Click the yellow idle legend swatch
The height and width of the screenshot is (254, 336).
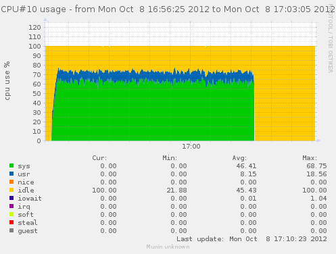(11, 190)
